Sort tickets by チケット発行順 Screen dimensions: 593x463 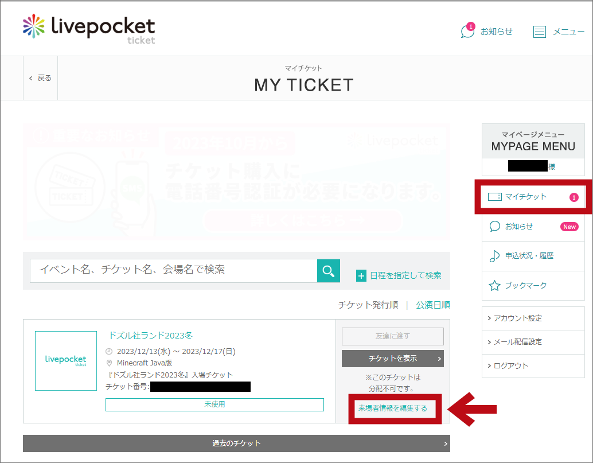[368, 305]
